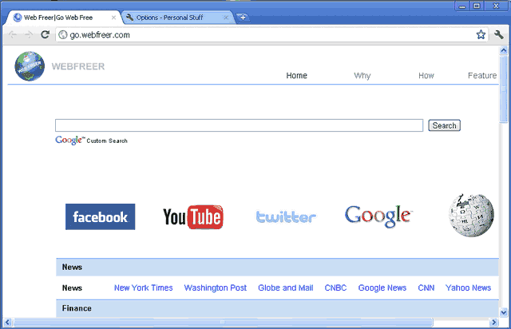This screenshot has width=511, height=329.
Task: Click the Finance section header bar
Action: coord(277,308)
